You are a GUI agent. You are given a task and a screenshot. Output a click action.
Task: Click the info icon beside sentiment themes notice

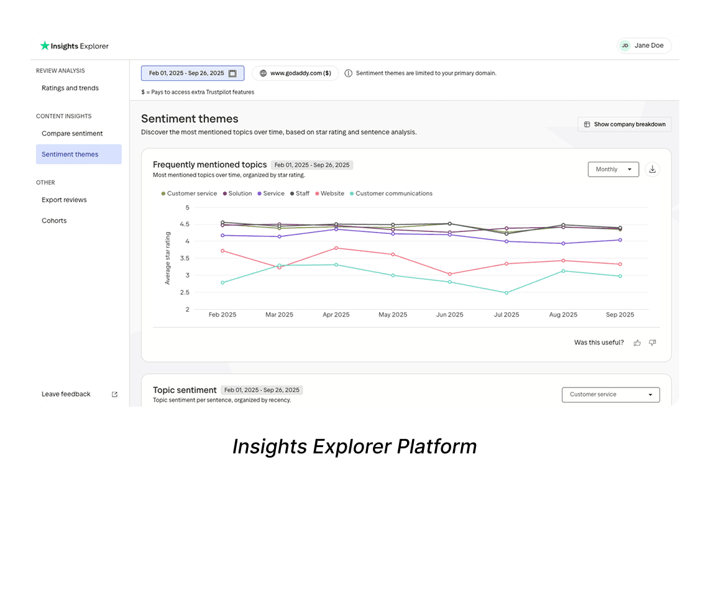point(348,73)
